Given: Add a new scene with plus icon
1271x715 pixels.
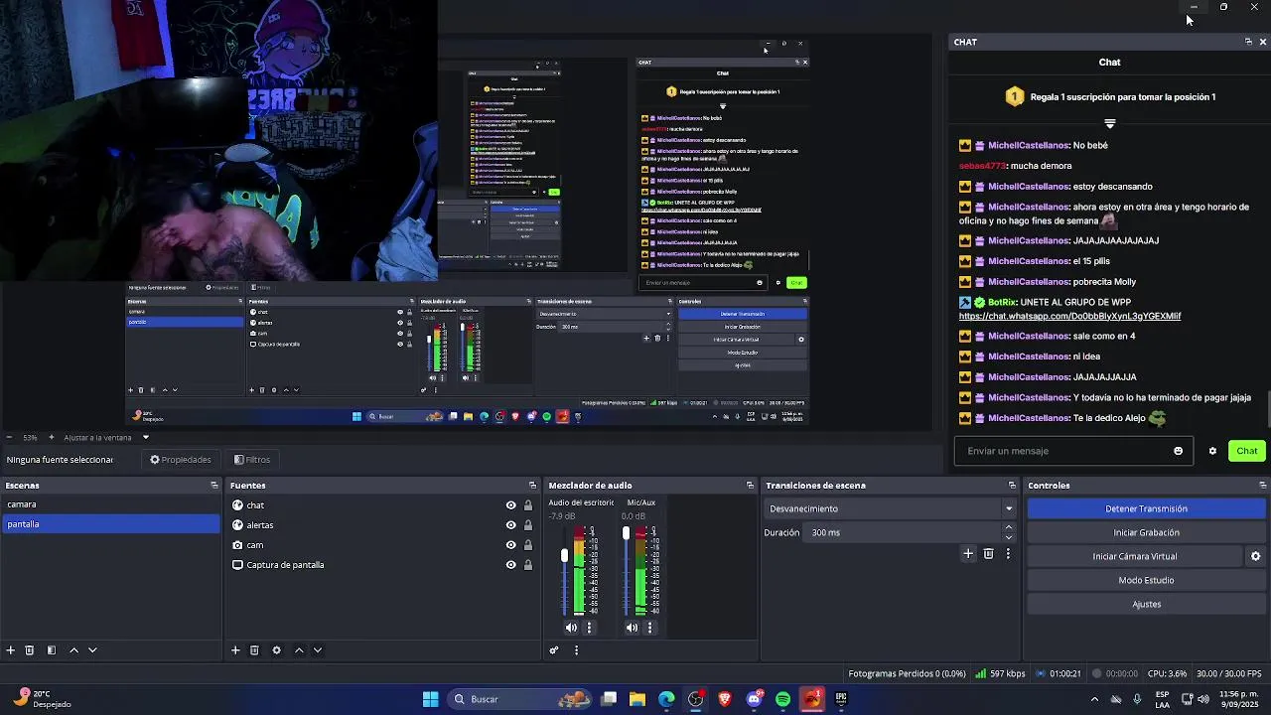Looking at the screenshot, I should pos(10,650).
